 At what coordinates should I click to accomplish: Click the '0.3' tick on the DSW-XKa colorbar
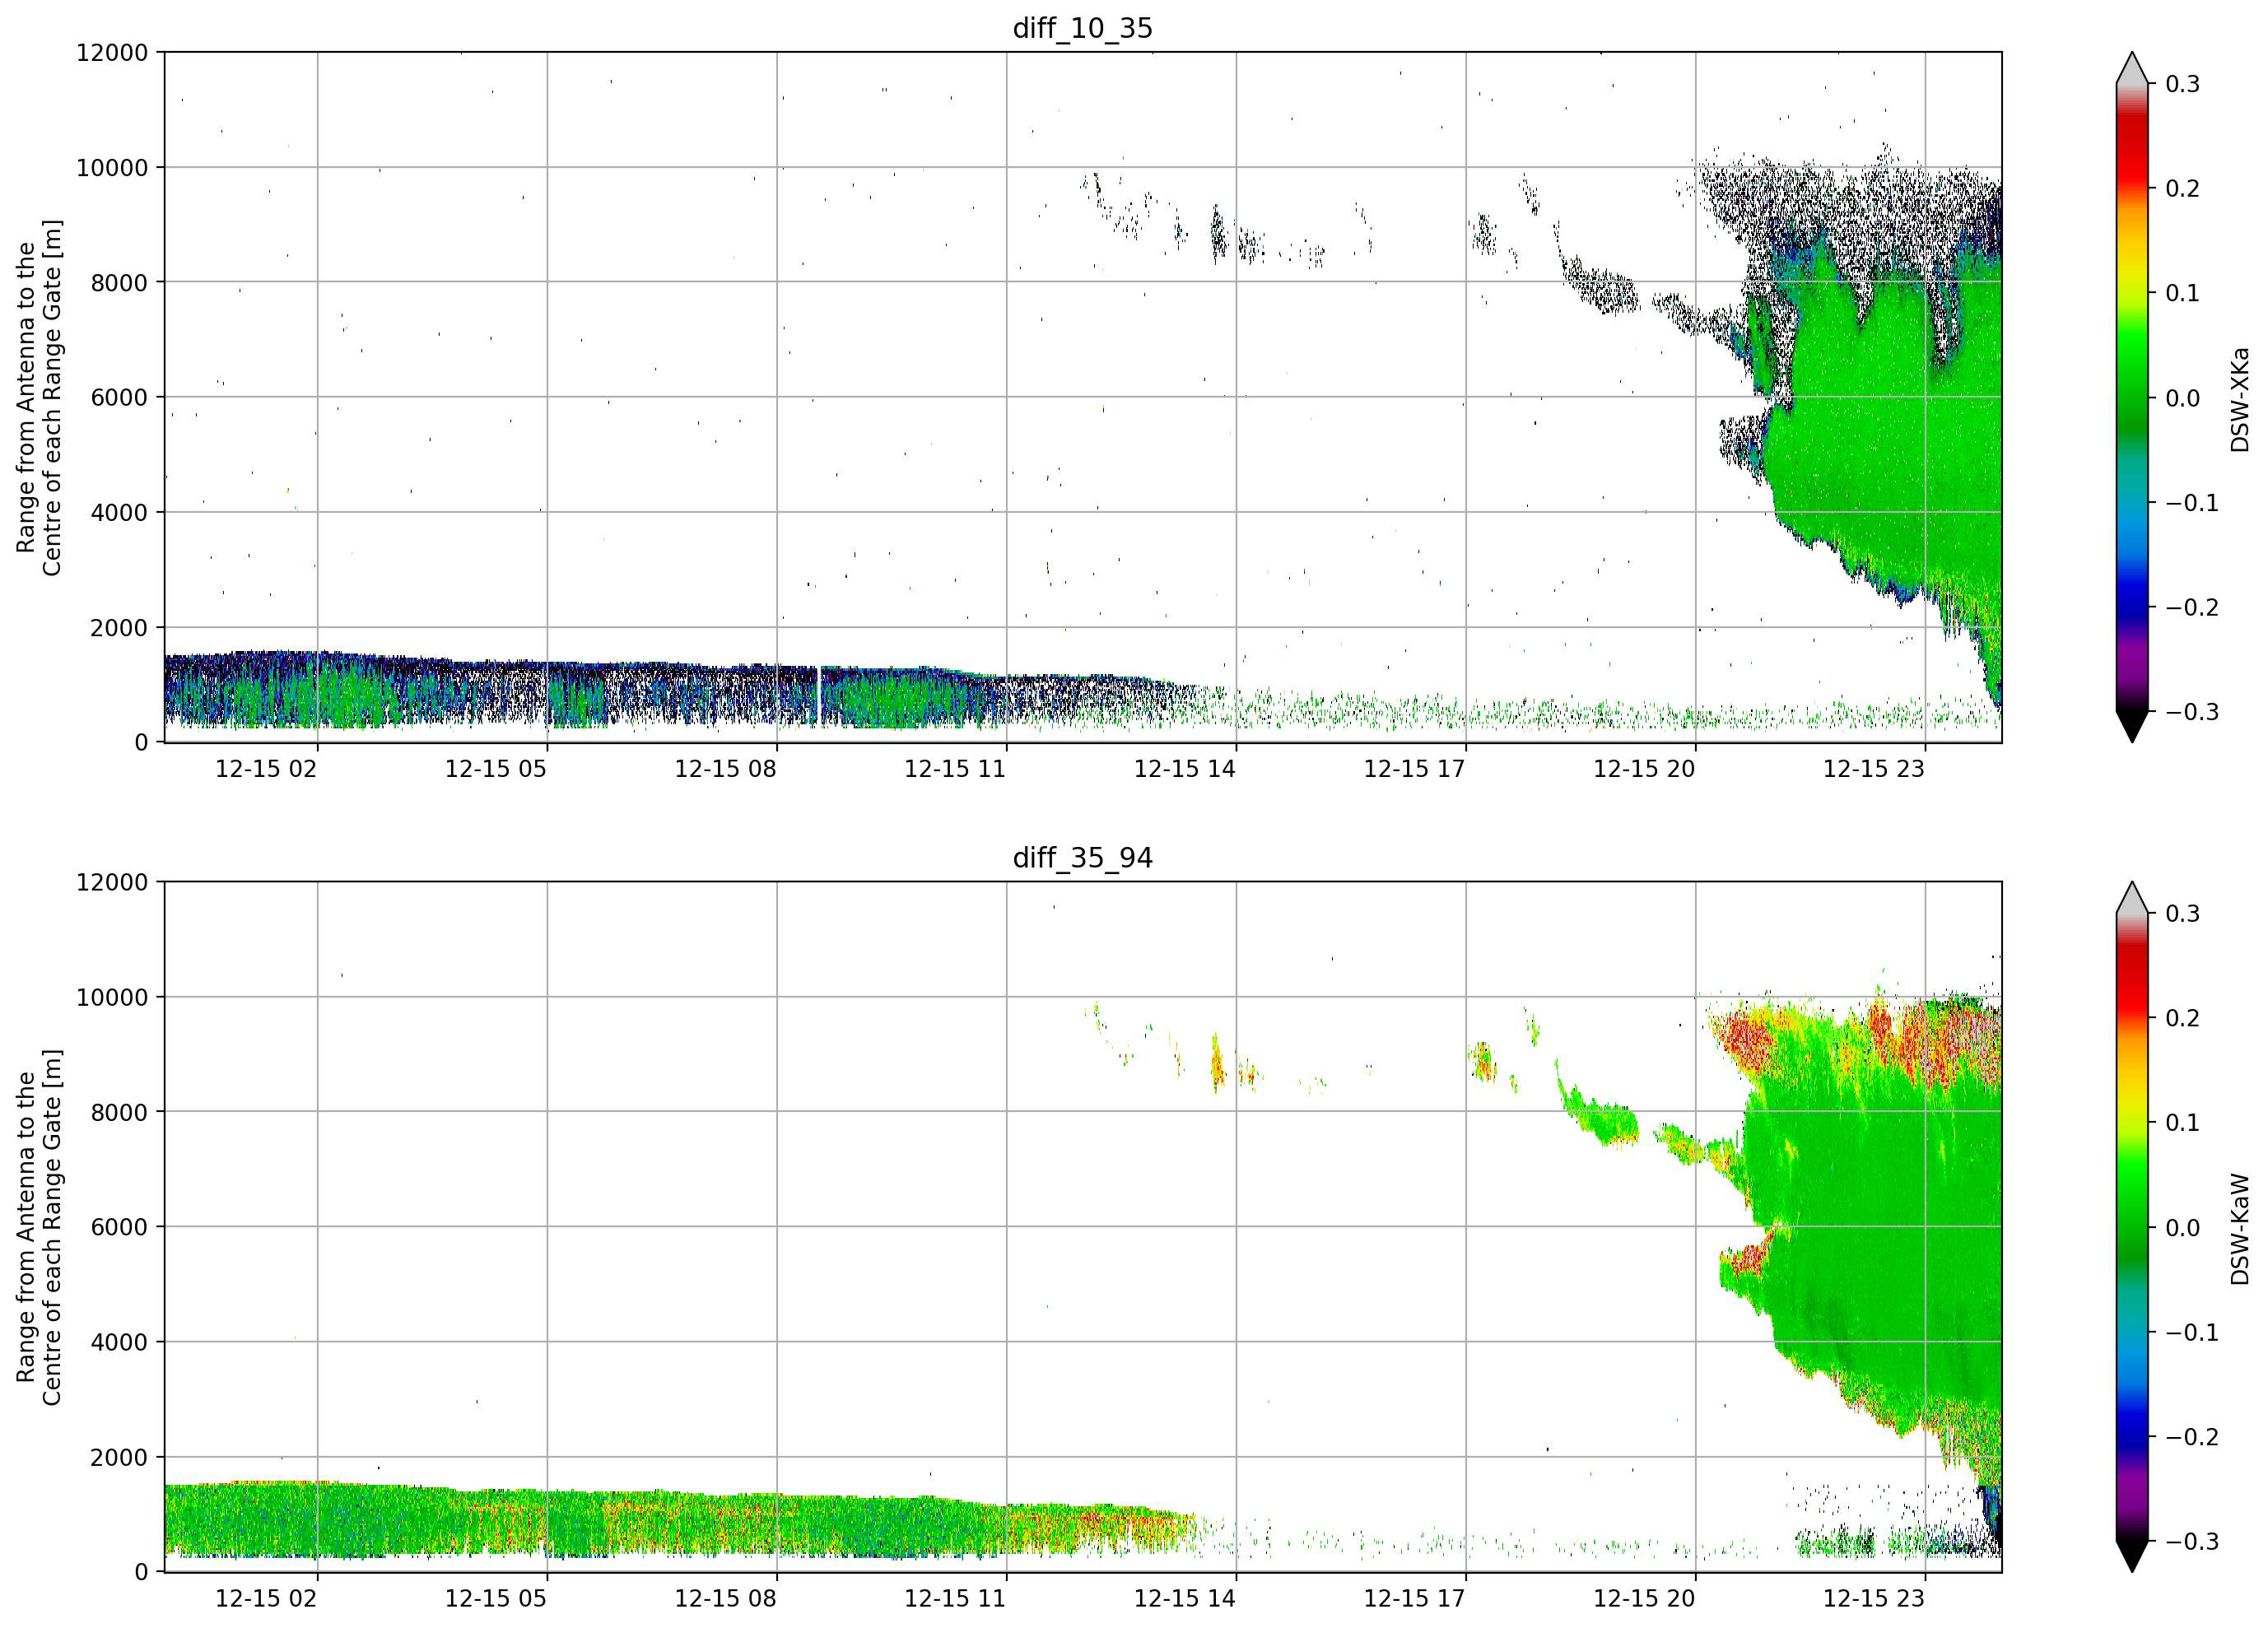click(2182, 84)
